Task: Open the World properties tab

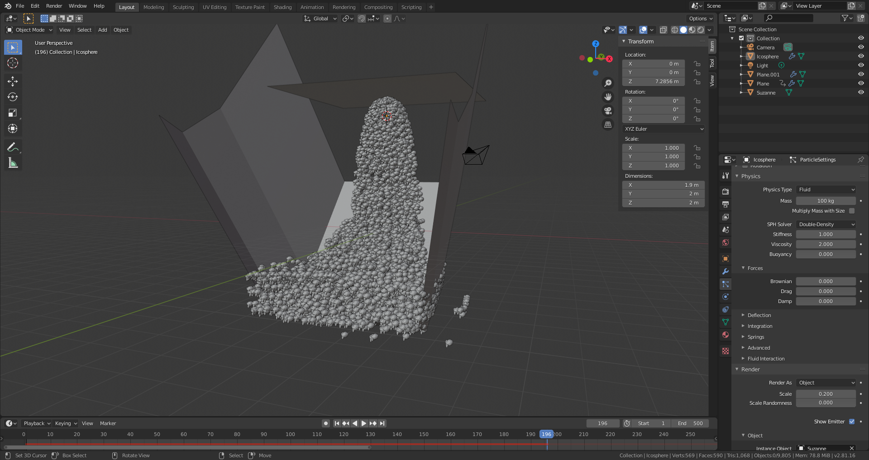Action: pos(726,242)
